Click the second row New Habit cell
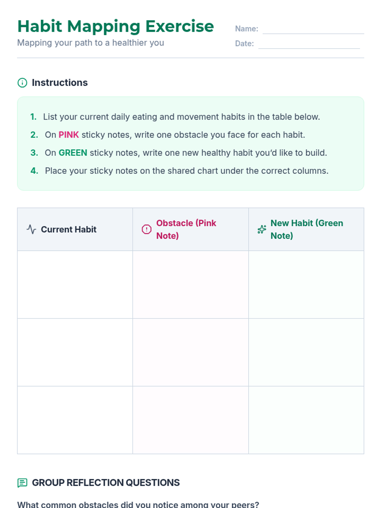The height and width of the screenshot is (508, 381). (x=306, y=352)
